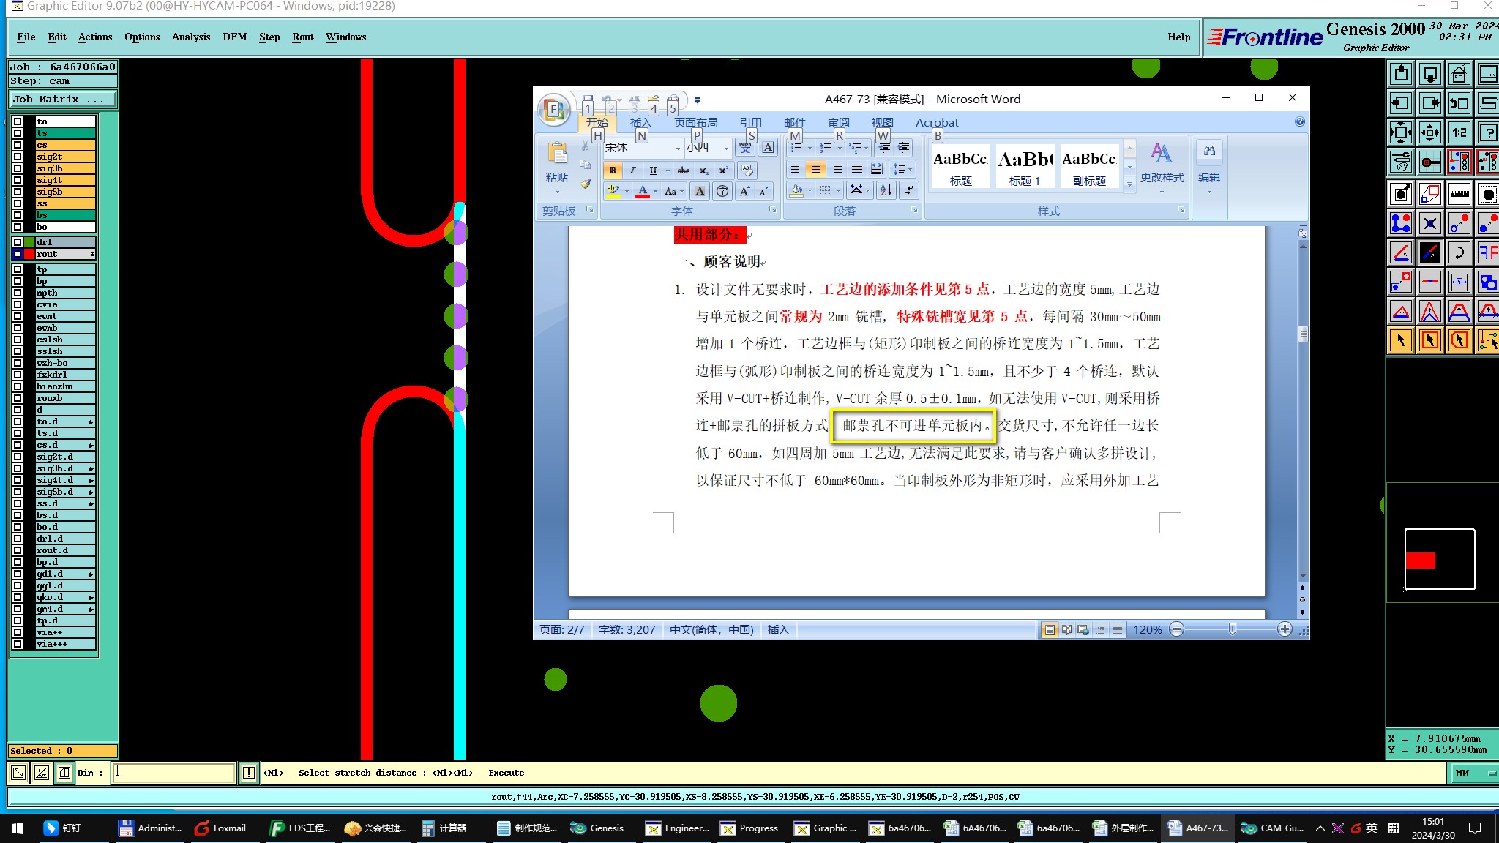Open the font size 小四 dropdown
Viewport: 1499px width, 843px height.
click(x=725, y=148)
